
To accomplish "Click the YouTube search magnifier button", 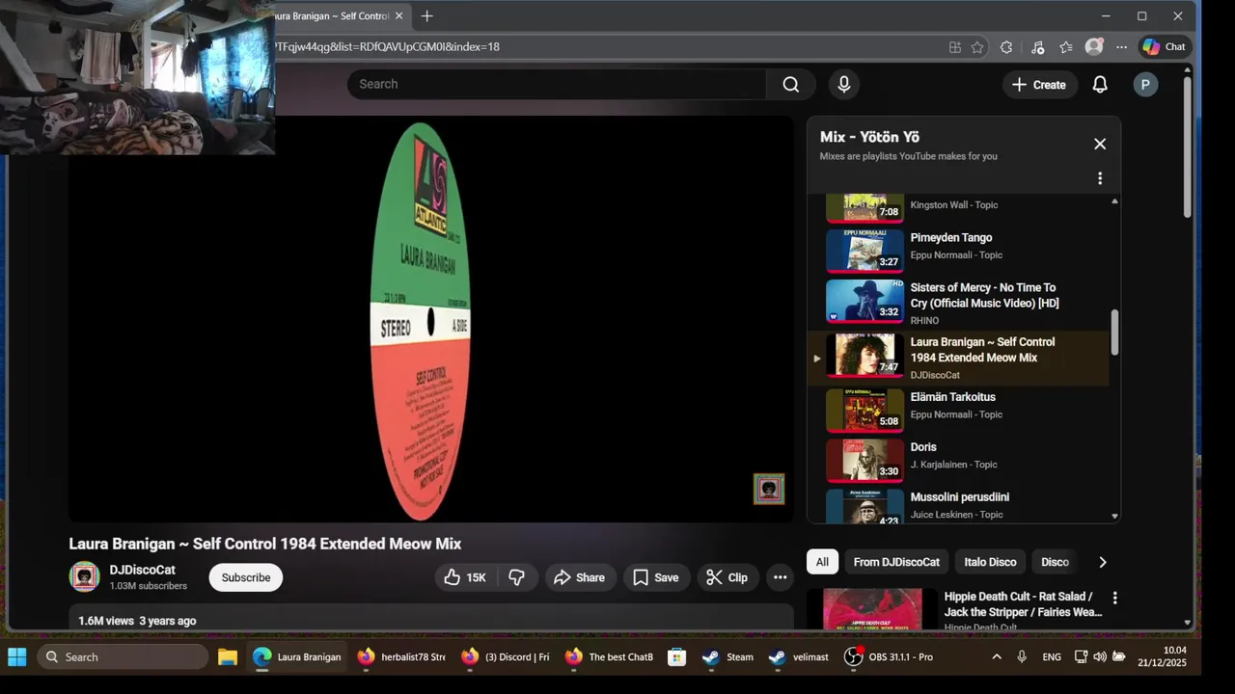I will tap(791, 84).
